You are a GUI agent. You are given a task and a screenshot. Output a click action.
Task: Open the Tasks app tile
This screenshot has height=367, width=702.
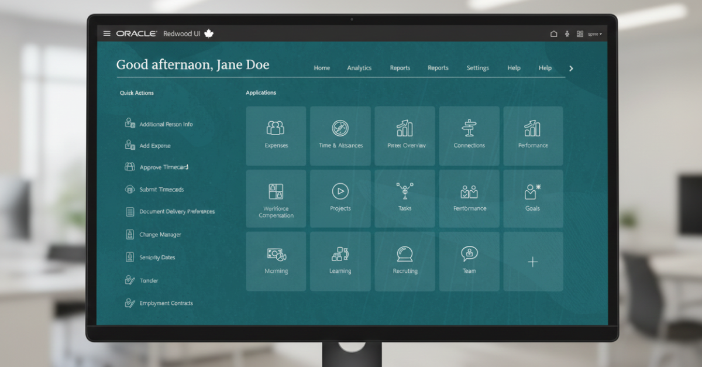(405, 198)
